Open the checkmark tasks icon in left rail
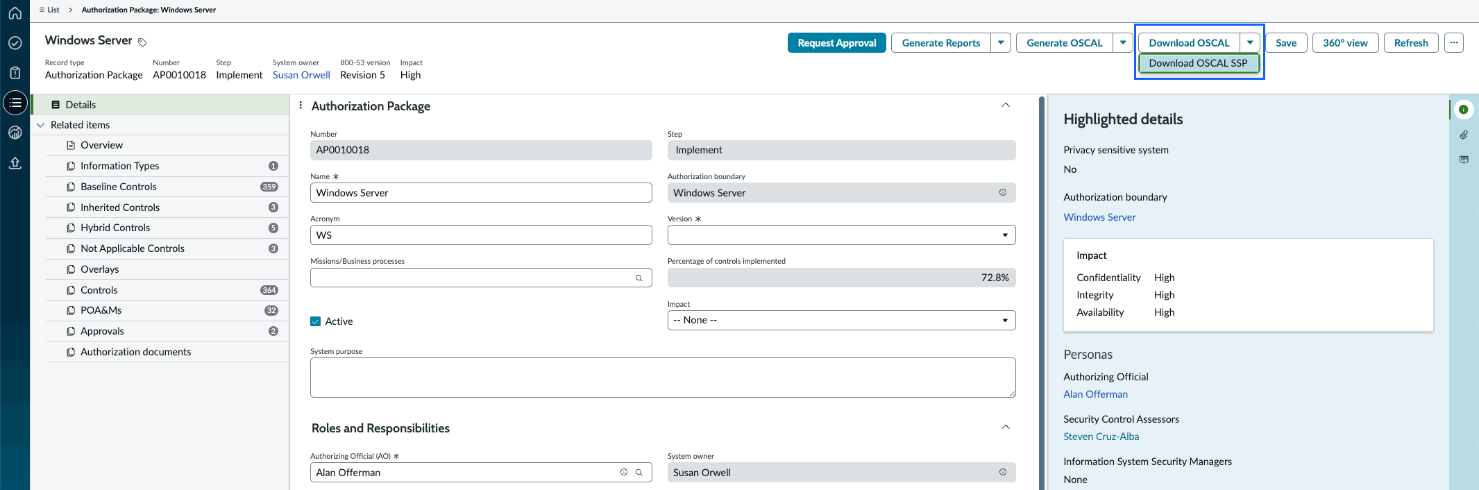The width and height of the screenshot is (1479, 490). click(x=15, y=43)
